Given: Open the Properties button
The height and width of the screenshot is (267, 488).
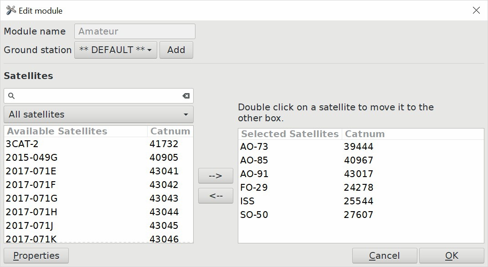Looking at the screenshot, I should pos(36,256).
